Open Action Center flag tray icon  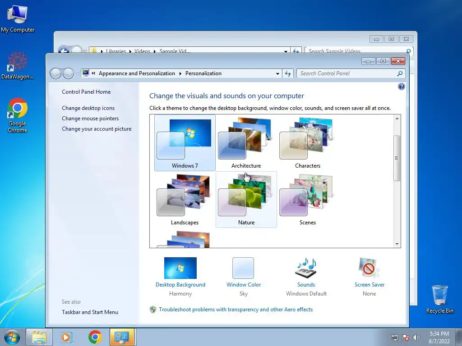coord(406,337)
